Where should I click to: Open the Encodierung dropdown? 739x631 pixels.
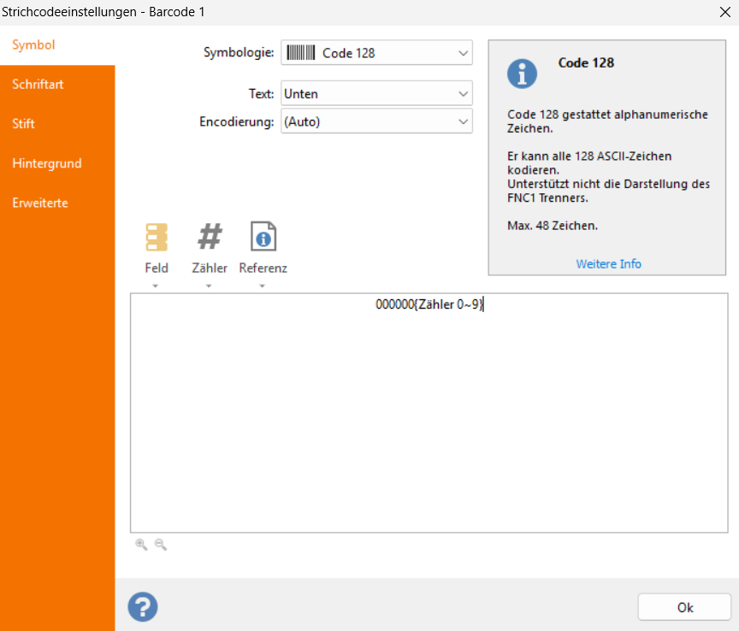point(463,121)
